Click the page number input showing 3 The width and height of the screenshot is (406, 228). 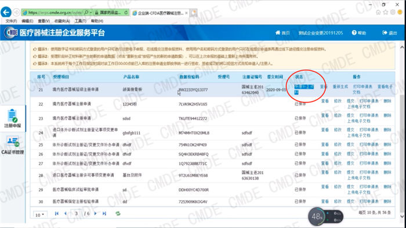pos(76,213)
